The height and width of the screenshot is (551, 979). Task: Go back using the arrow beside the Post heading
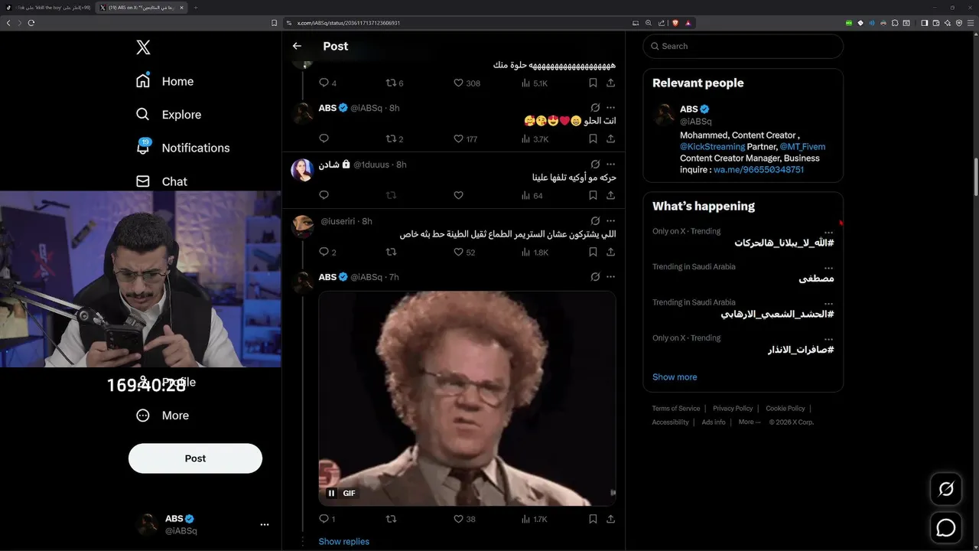tap(297, 46)
